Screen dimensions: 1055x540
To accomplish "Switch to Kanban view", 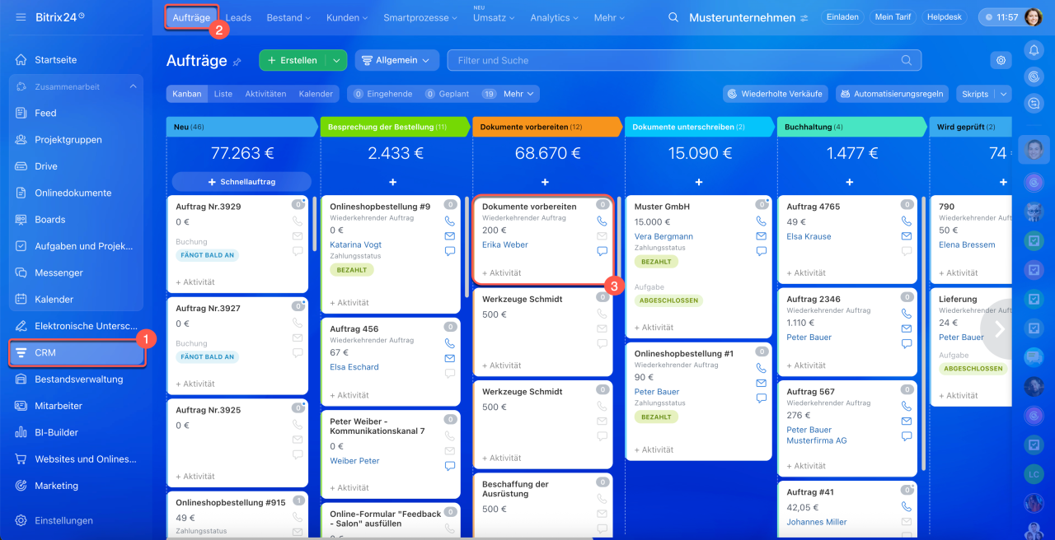I will (187, 94).
